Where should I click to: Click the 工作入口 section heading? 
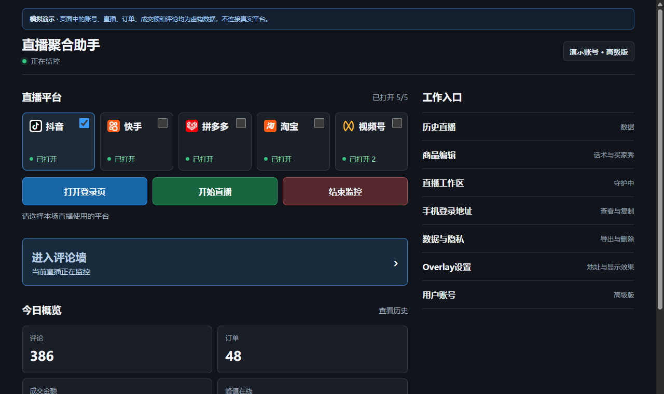coord(442,97)
